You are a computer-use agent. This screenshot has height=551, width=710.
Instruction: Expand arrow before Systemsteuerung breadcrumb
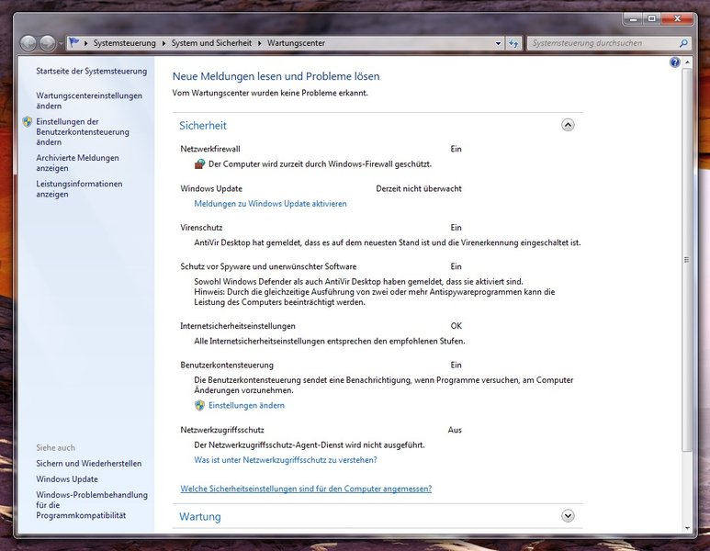tap(86, 43)
